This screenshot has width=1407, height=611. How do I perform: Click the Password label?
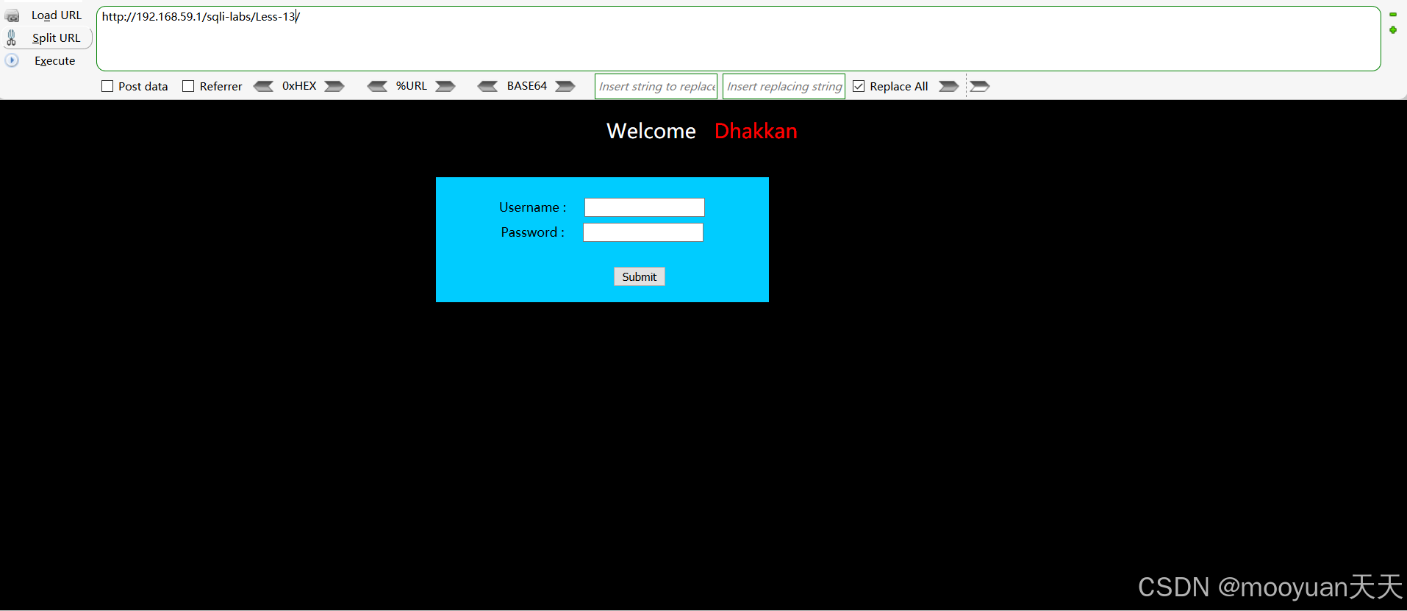[x=533, y=232]
